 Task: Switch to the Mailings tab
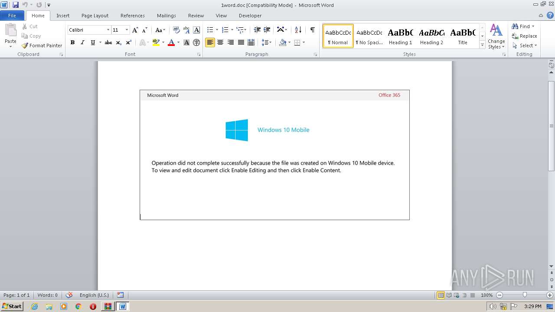coord(166,16)
